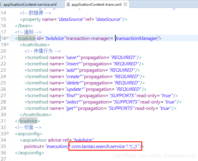Screen dimensions: 198x161
Task: Click the "select*" method name value
Action: click(x=74, y=102)
